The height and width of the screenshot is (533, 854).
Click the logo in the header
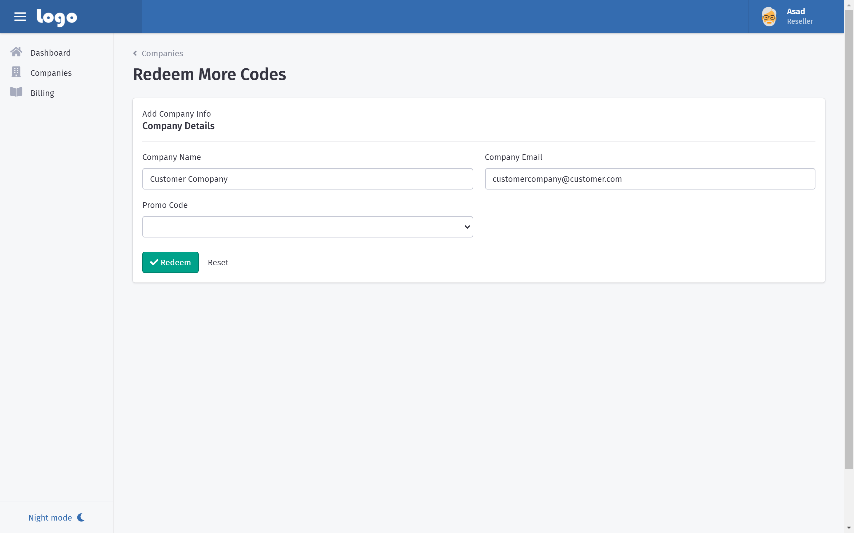(x=57, y=17)
